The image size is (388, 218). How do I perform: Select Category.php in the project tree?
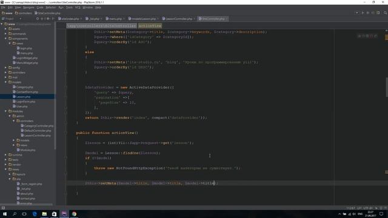(23, 87)
